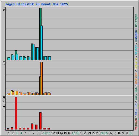139x136 pixels.
Task: Click the 'Dateien' legend label
Action: click(x=136, y=36)
